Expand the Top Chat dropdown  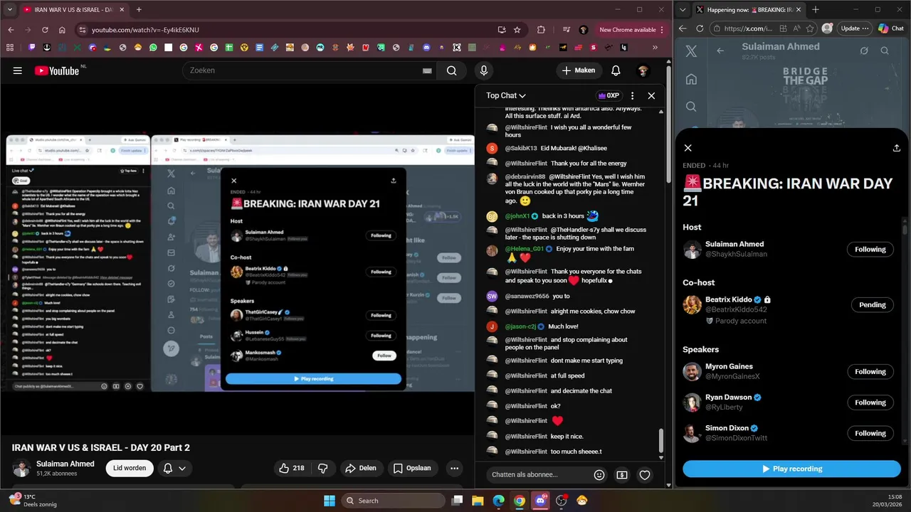point(506,95)
